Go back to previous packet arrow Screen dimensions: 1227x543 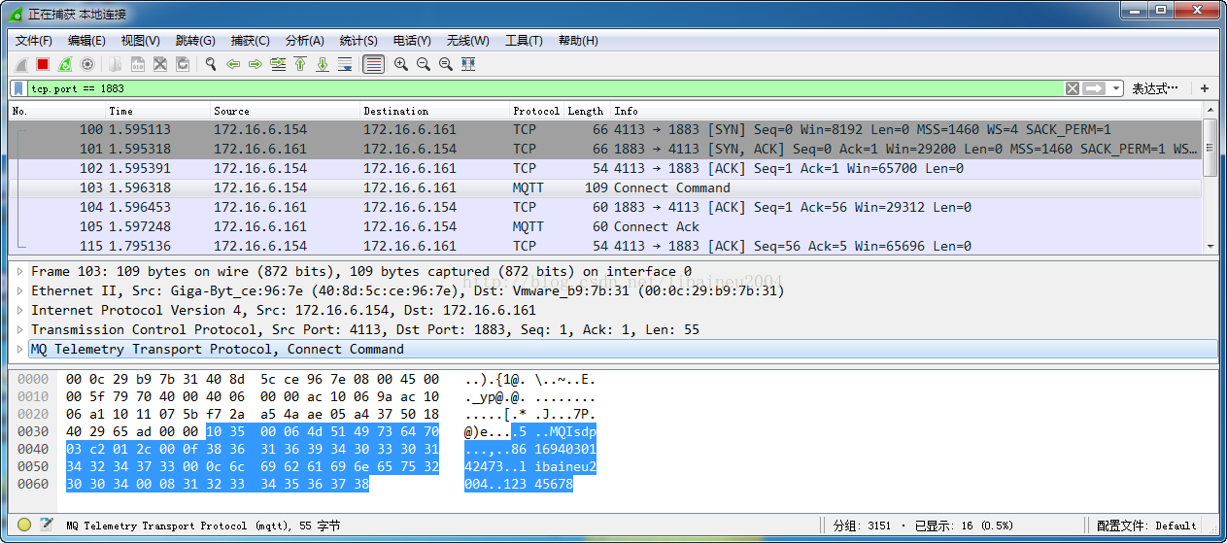233,64
